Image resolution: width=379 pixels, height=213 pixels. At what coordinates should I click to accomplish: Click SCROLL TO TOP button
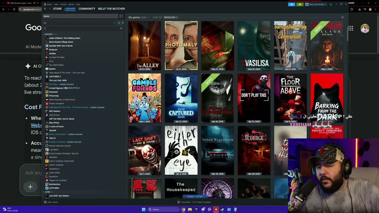coord(195,197)
